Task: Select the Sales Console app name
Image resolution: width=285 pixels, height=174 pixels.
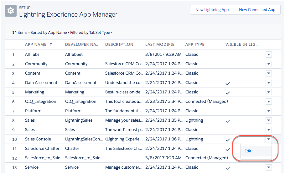Action: 38,139
